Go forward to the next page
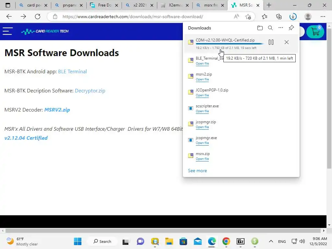The image size is (332, 249). 23,17
